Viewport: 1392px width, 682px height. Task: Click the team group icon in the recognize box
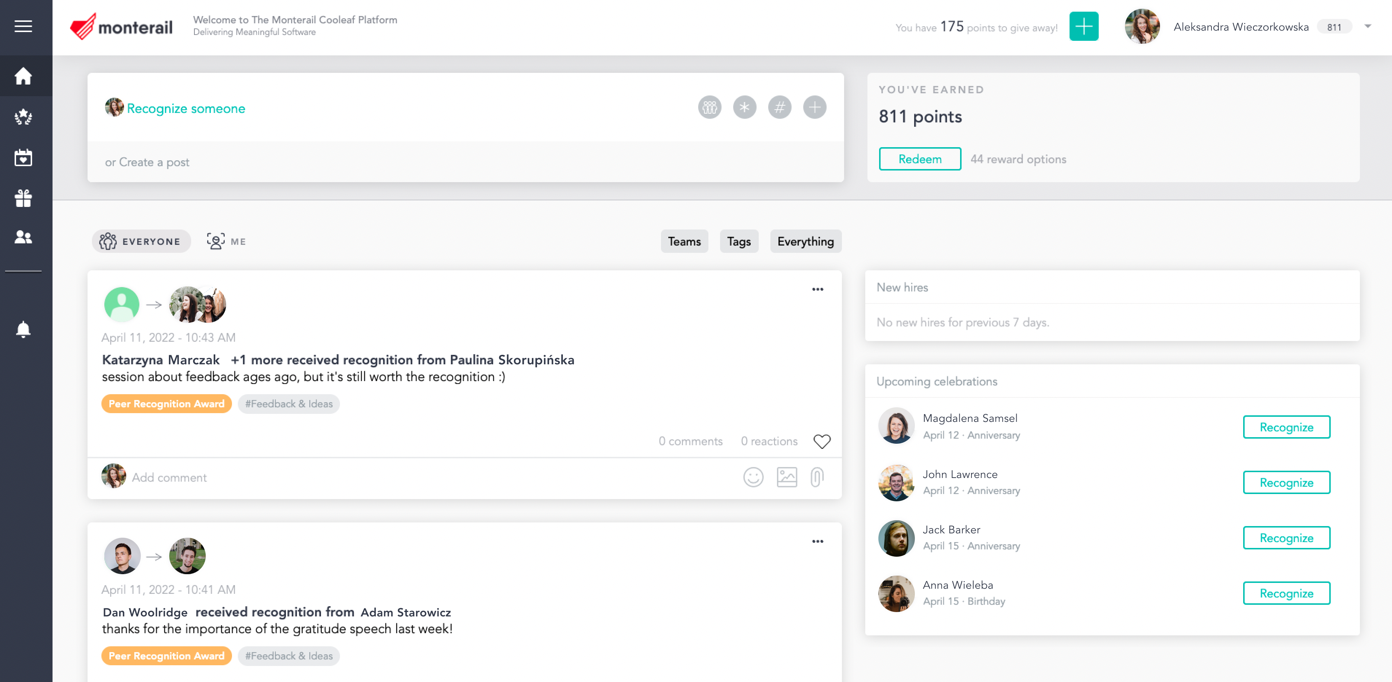[x=709, y=107]
